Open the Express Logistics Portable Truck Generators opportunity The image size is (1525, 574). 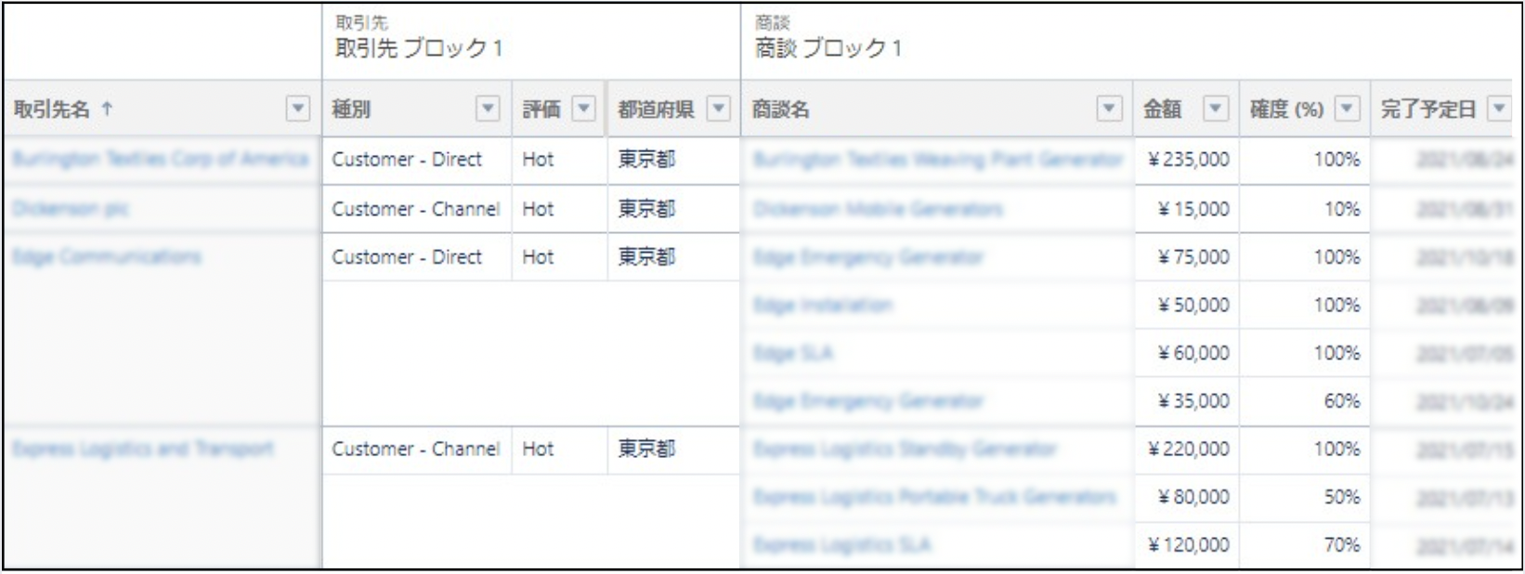click(934, 497)
